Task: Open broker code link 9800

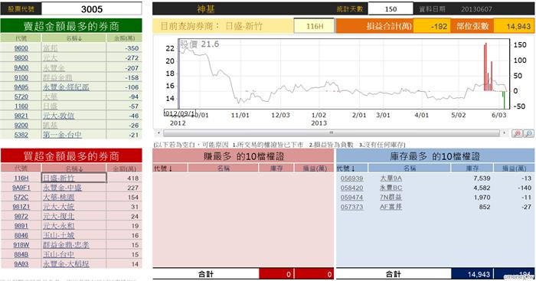Action: tap(21, 57)
